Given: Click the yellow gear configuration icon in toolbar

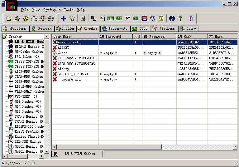Looking at the screenshot, I should pos(83,19).
